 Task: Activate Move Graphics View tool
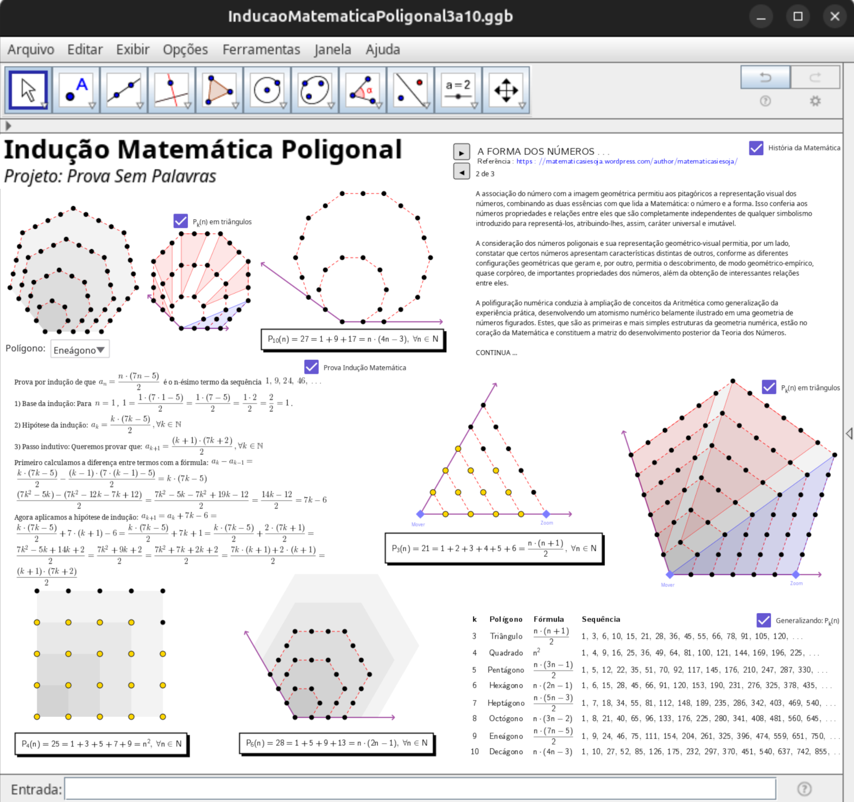(506, 90)
